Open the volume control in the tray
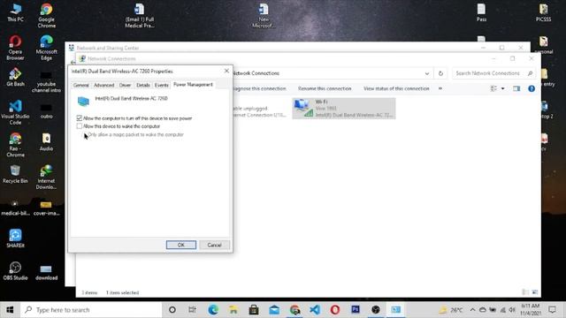The height and width of the screenshot is (318, 566). coord(512,310)
